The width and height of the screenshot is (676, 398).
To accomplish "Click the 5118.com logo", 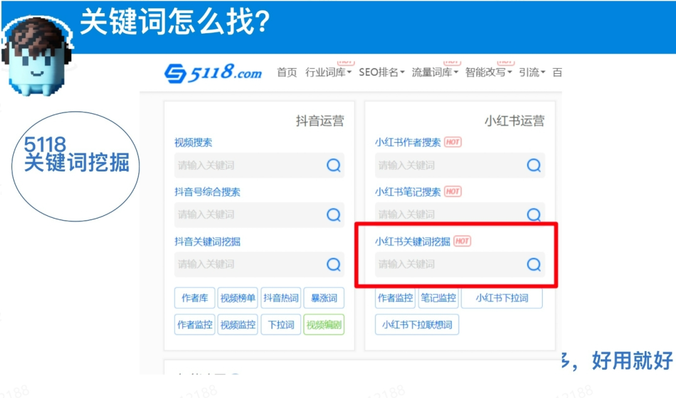I will [x=213, y=73].
